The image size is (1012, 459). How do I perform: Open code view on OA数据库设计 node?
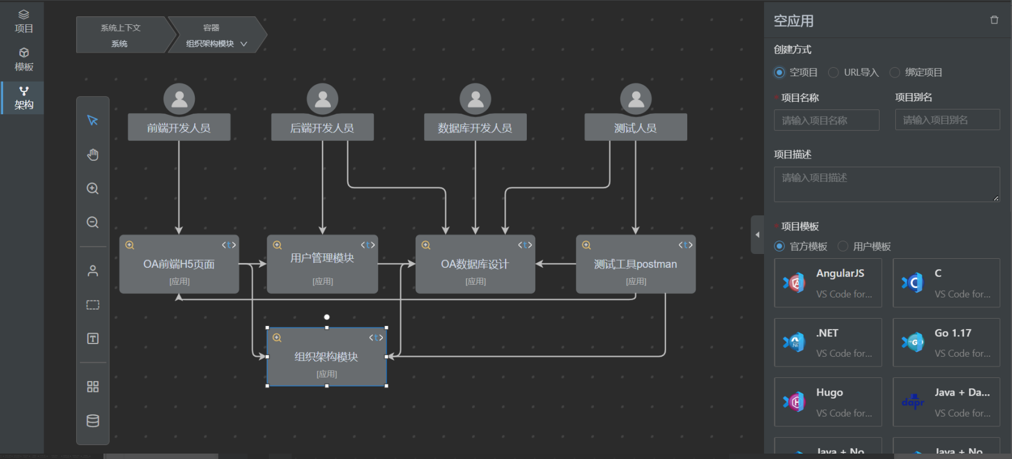click(524, 245)
